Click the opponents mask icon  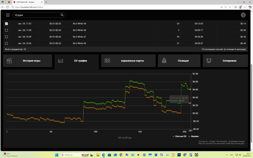[x=209, y=61]
